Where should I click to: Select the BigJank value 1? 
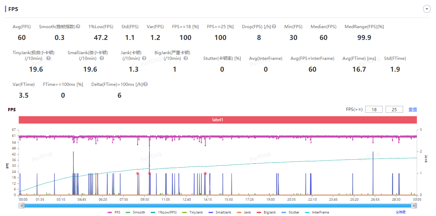tap(175, 69)
